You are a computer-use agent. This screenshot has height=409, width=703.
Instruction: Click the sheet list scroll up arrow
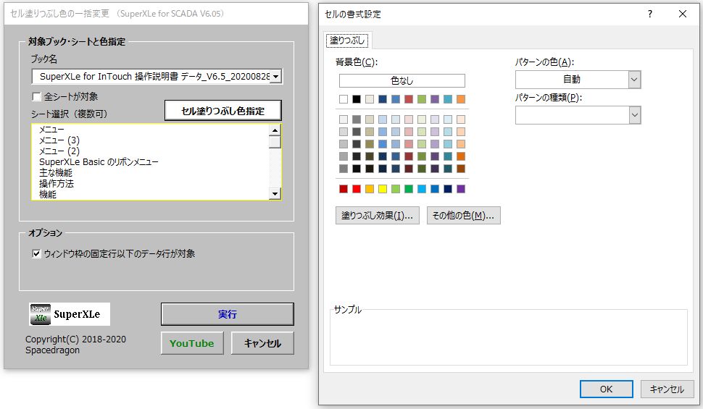click(275, 130)
